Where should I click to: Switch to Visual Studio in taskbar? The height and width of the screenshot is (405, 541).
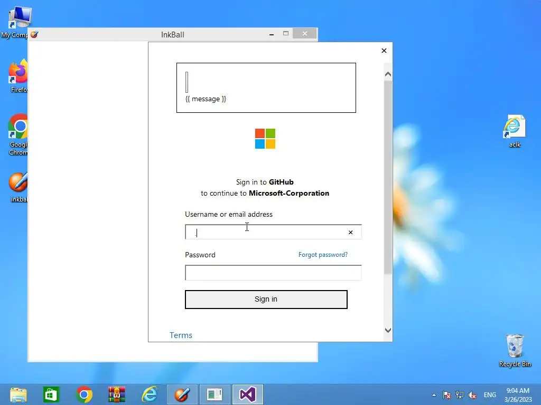pos(247,394)
